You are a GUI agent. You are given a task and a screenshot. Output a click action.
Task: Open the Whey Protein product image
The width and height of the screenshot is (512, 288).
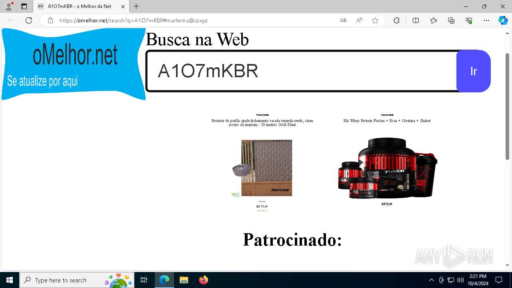coord(387,168)
